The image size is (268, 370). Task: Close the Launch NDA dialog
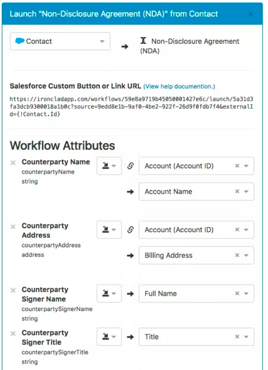(x=251, y=14)
